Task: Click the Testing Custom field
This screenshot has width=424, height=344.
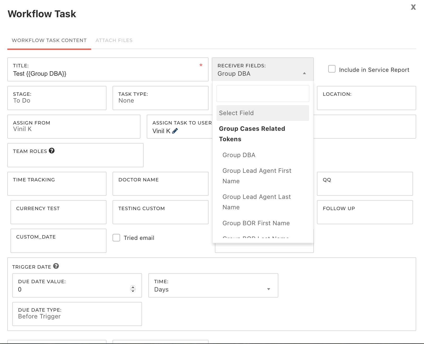Action: [x=161, y=212]
